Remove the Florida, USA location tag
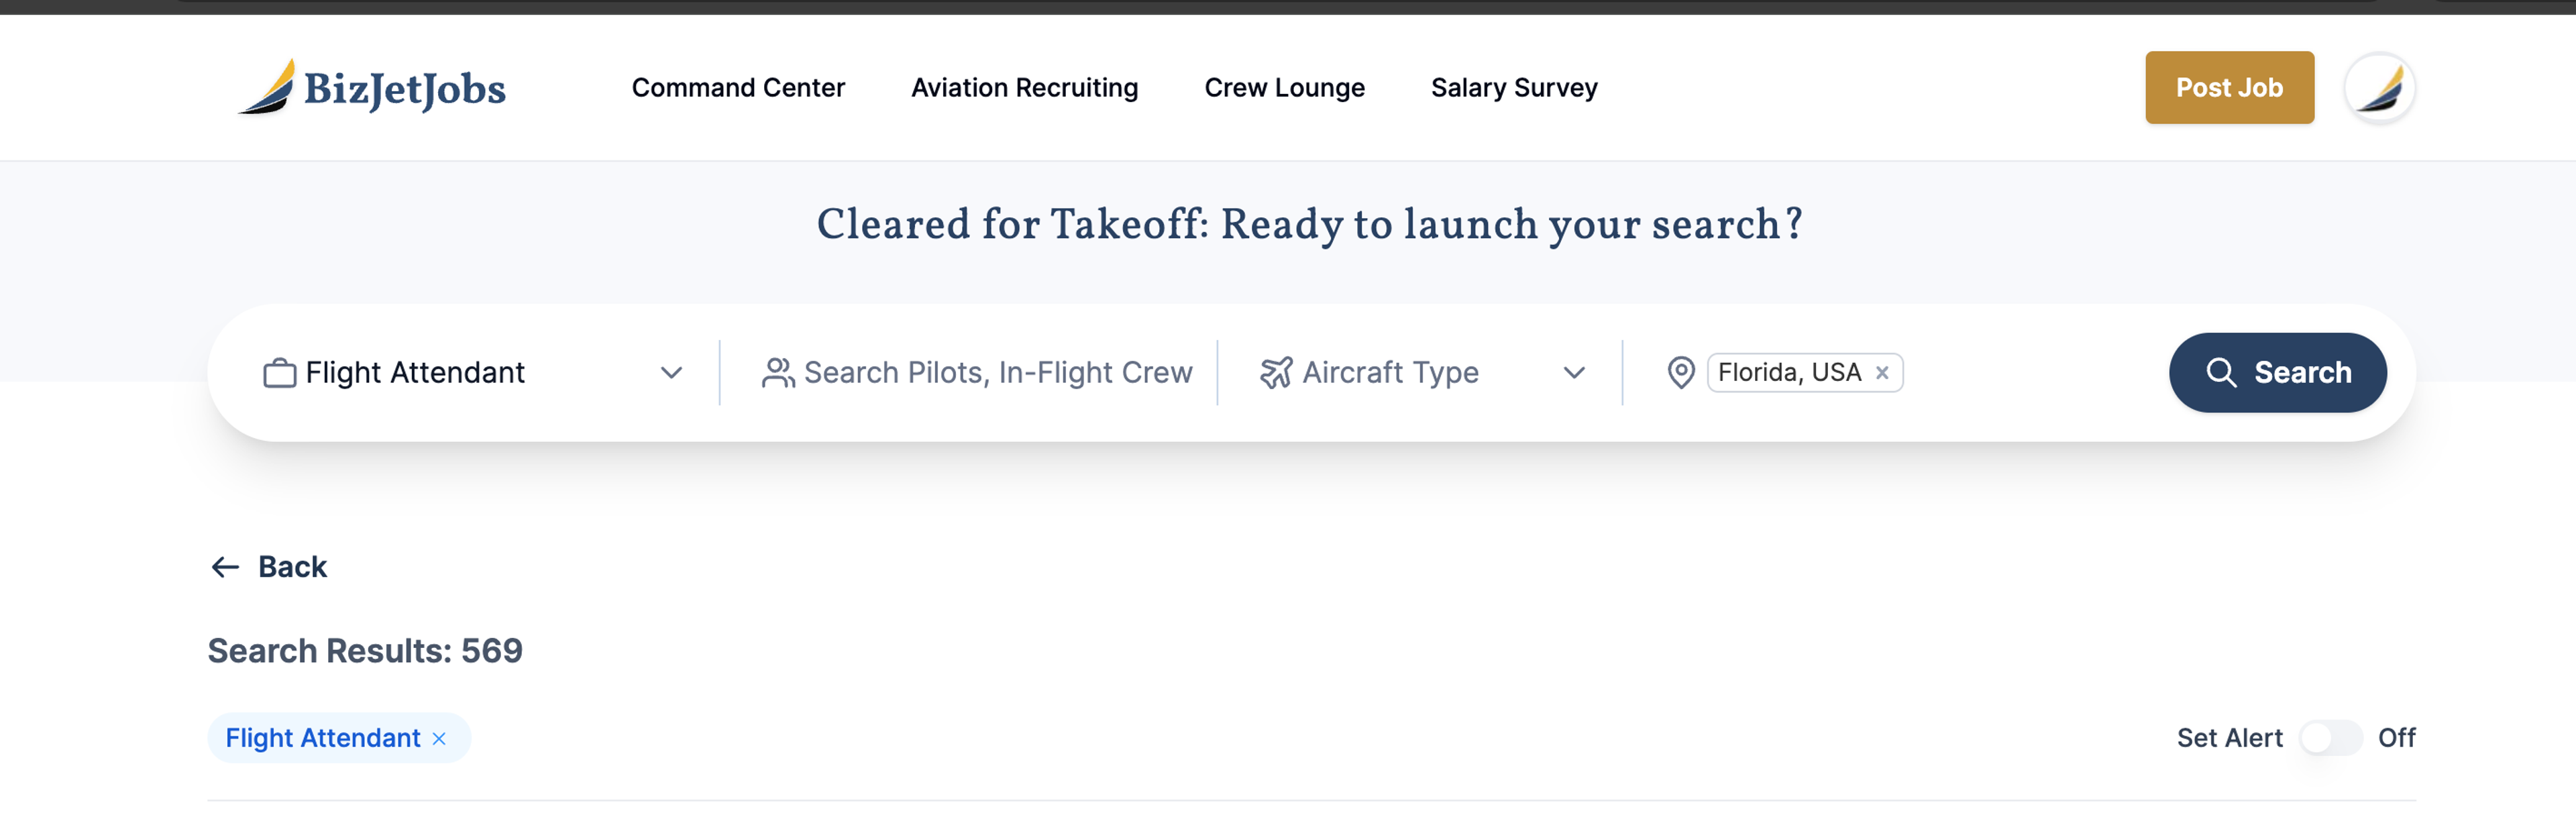This screenshot has height=819, width=2576. 1882,373
